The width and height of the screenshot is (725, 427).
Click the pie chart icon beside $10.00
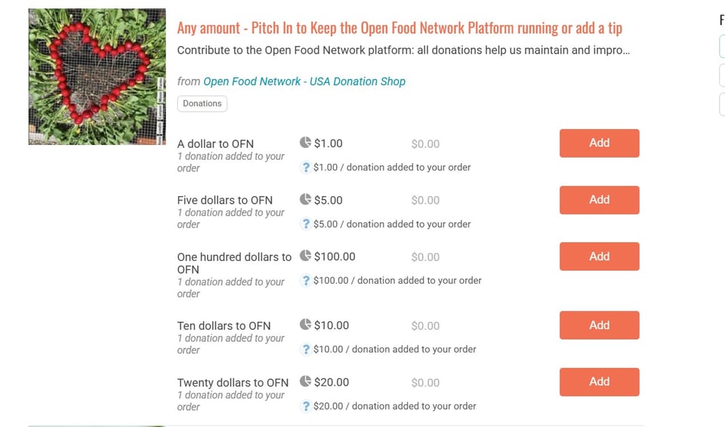[x=305, y=324]
